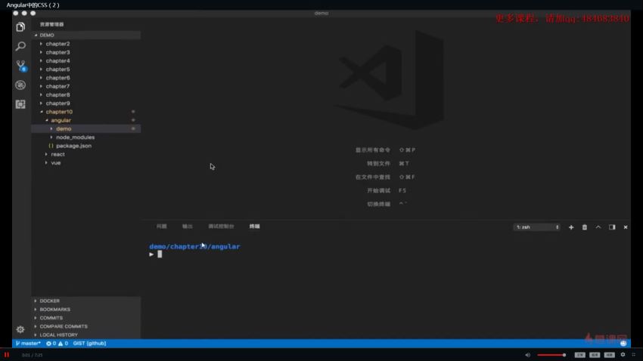Expand the chapter2 folder
This screenshot has width=643, height=361.
tap(57, 44)
